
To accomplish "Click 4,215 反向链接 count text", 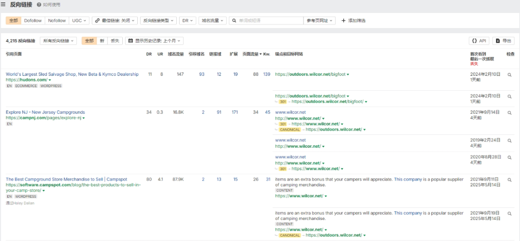I will [x=21, y=41].
